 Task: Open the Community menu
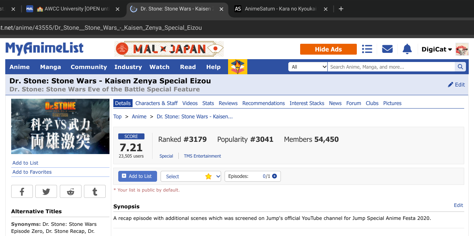click(x=89, y=67)
